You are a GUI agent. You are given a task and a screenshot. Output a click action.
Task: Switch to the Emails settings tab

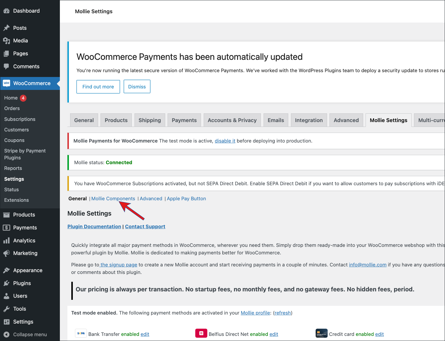(276, 120)
